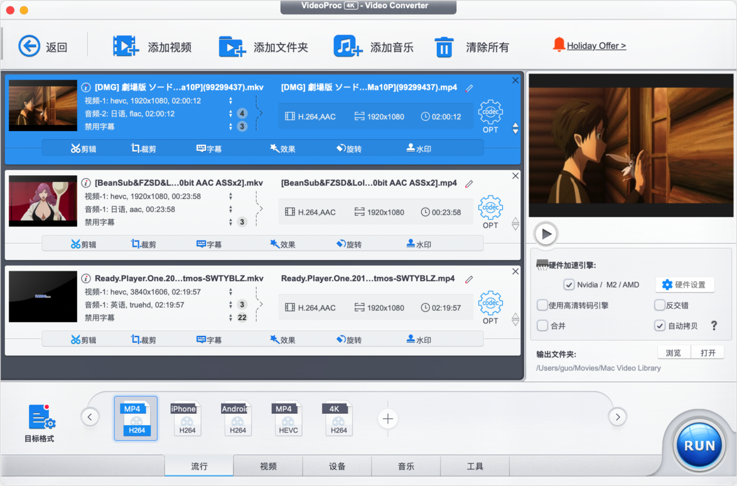The width and height of the screenshot is (737, 486).
Task: Open 水印 watermark for BeanSub video
Action: pos(418,244)
